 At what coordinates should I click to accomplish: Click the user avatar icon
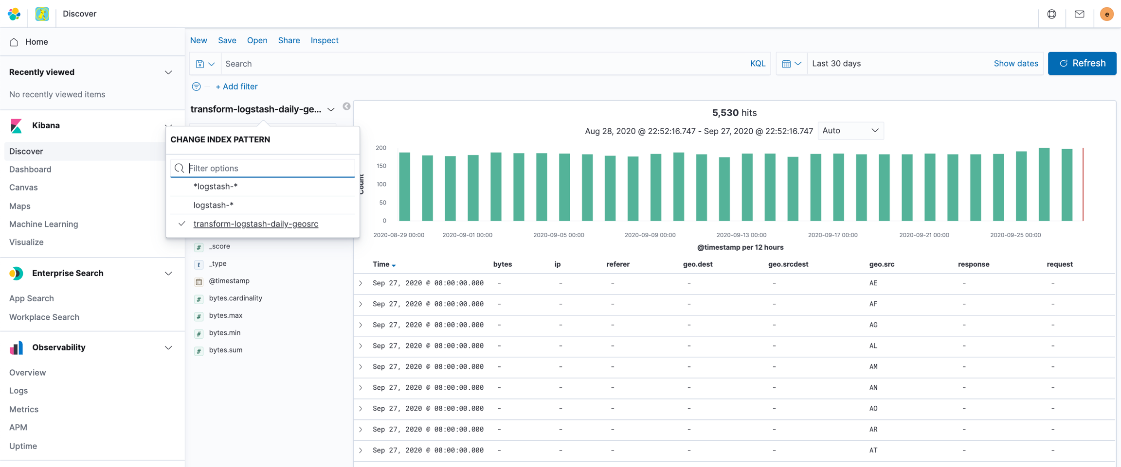(x=1106, y=14)
